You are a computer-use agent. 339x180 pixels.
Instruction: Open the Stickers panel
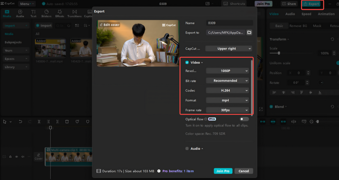[x=46, y=13]
